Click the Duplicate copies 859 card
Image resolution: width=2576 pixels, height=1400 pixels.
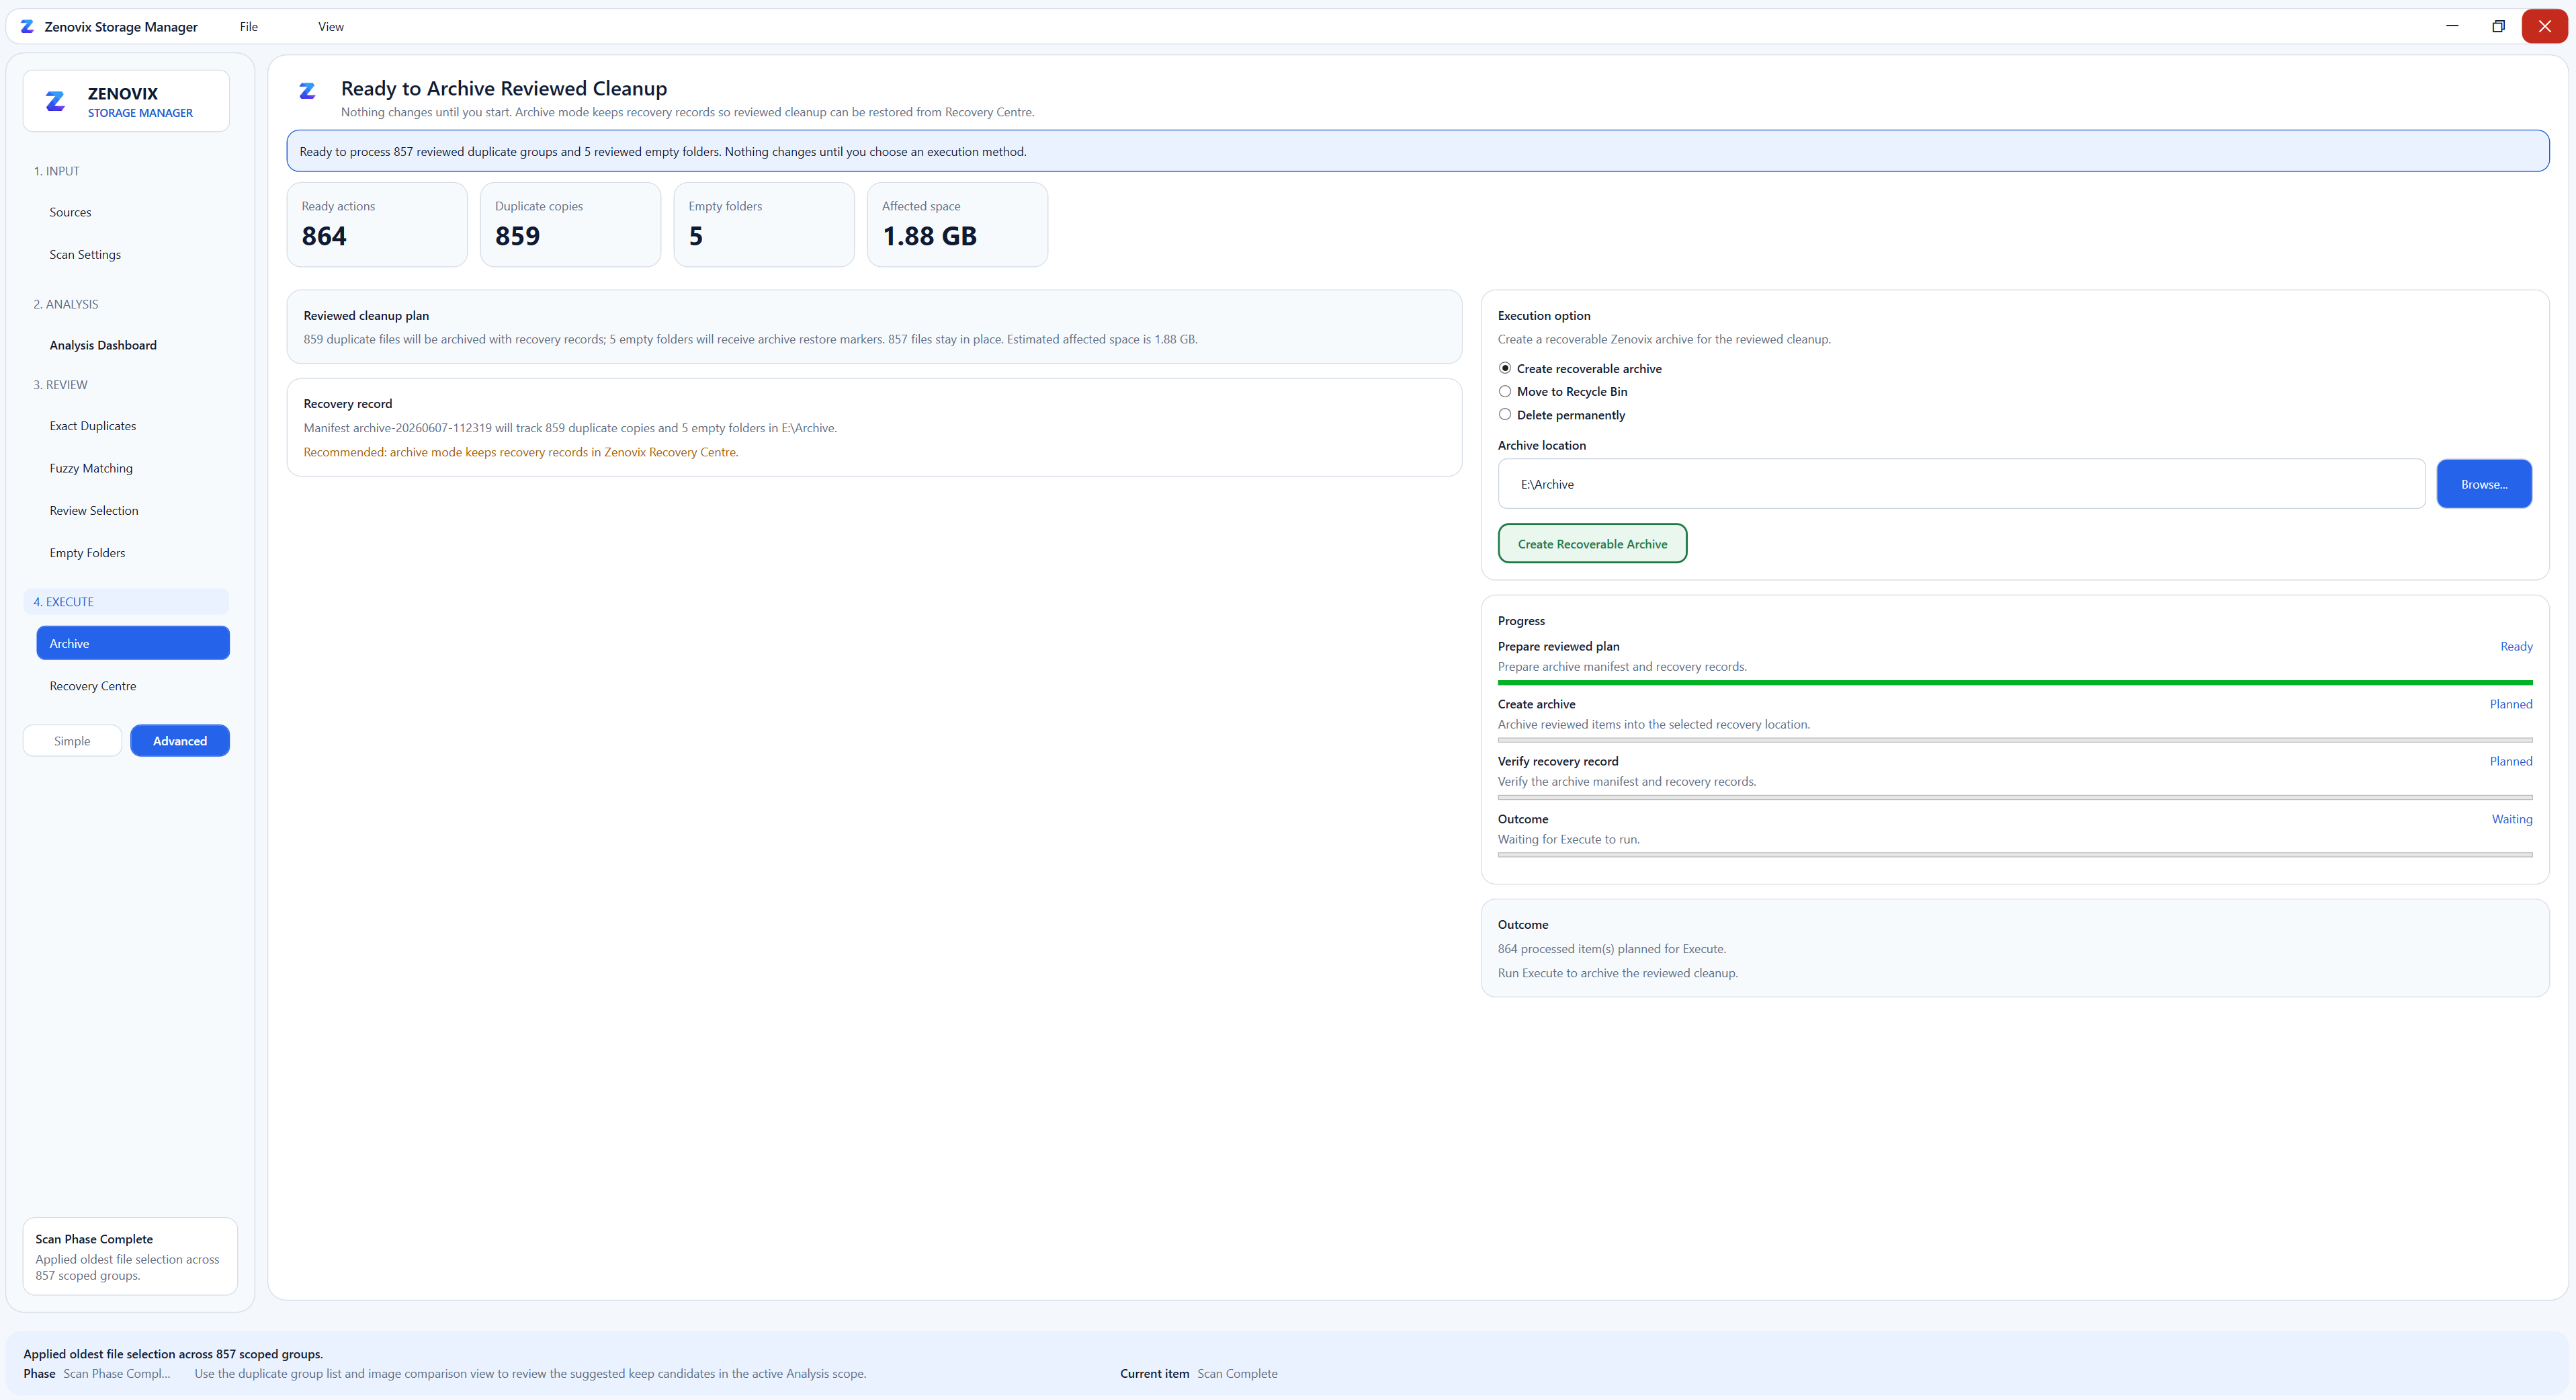(570, 224)
